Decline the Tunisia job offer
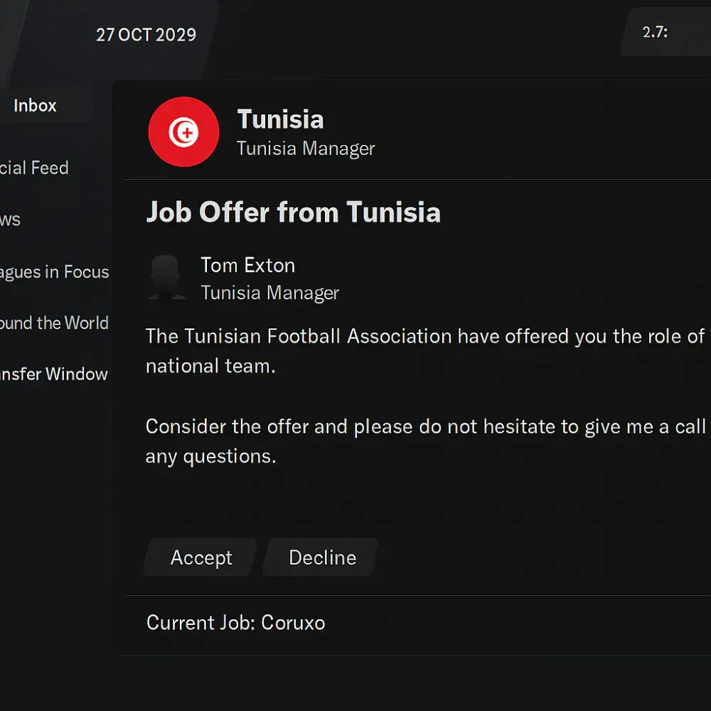The height and width of the screenshot is (711, 711). point(321,557)
